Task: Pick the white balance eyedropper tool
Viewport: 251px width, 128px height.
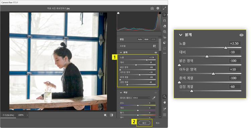Action: coord(154,98)
